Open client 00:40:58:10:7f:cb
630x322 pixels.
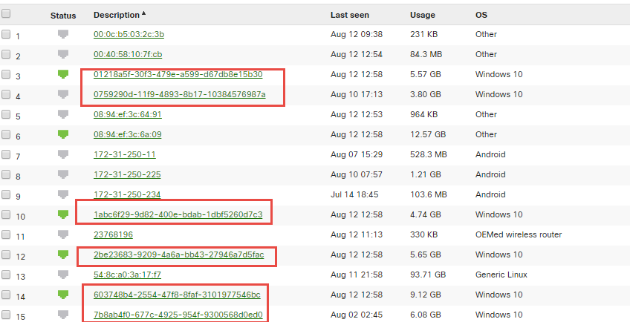(128, 54)
